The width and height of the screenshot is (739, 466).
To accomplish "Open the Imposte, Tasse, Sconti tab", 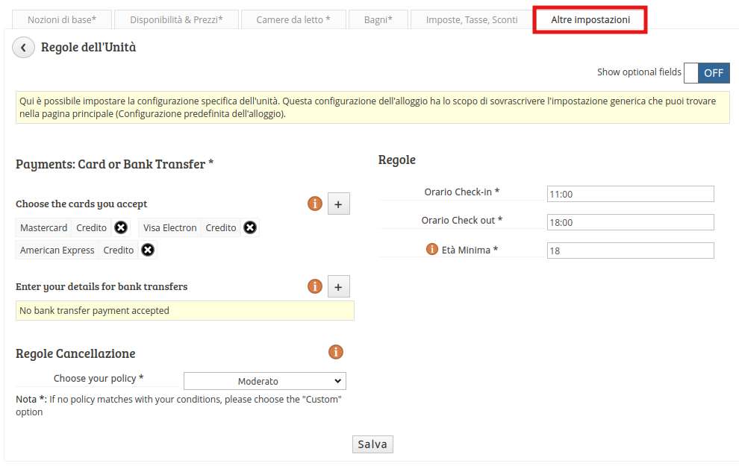I will pyautogui.click(x=472, y=20).
